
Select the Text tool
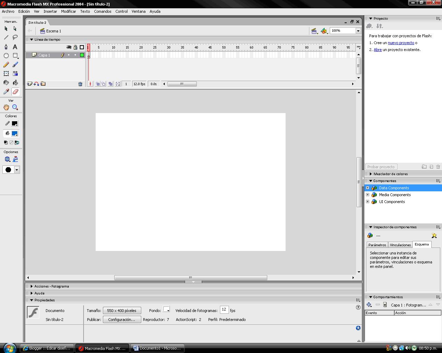click(15, 47)
